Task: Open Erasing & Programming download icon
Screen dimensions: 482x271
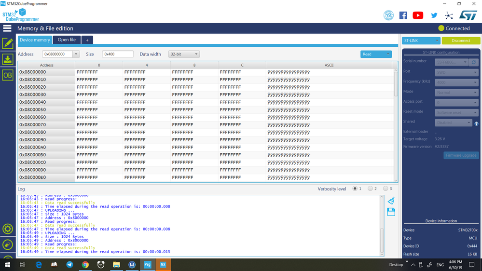Action: (x=8, y=59)
